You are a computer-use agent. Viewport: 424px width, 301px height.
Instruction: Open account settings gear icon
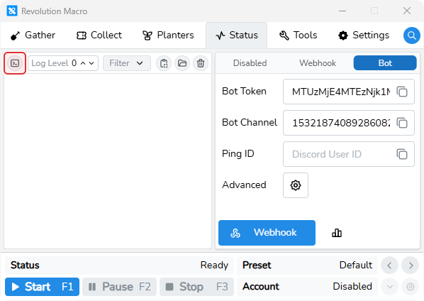pyautogui.click(x=411, y=286)
